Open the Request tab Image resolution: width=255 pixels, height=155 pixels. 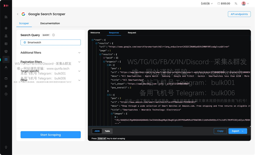click(x=132, y=33)
